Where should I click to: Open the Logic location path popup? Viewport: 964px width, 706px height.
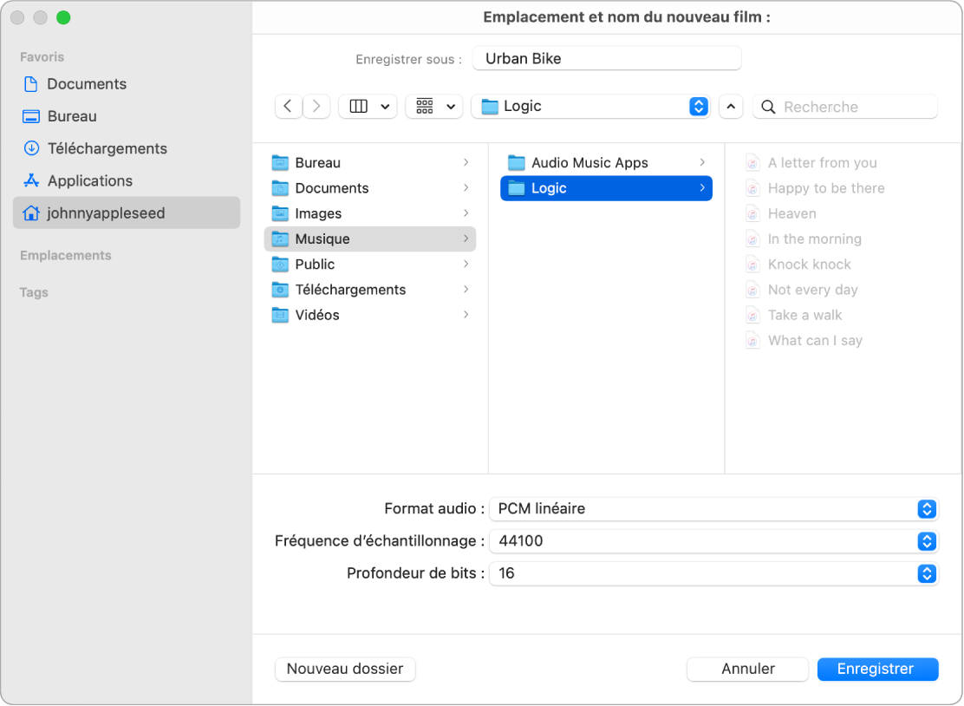coord(590,107)
